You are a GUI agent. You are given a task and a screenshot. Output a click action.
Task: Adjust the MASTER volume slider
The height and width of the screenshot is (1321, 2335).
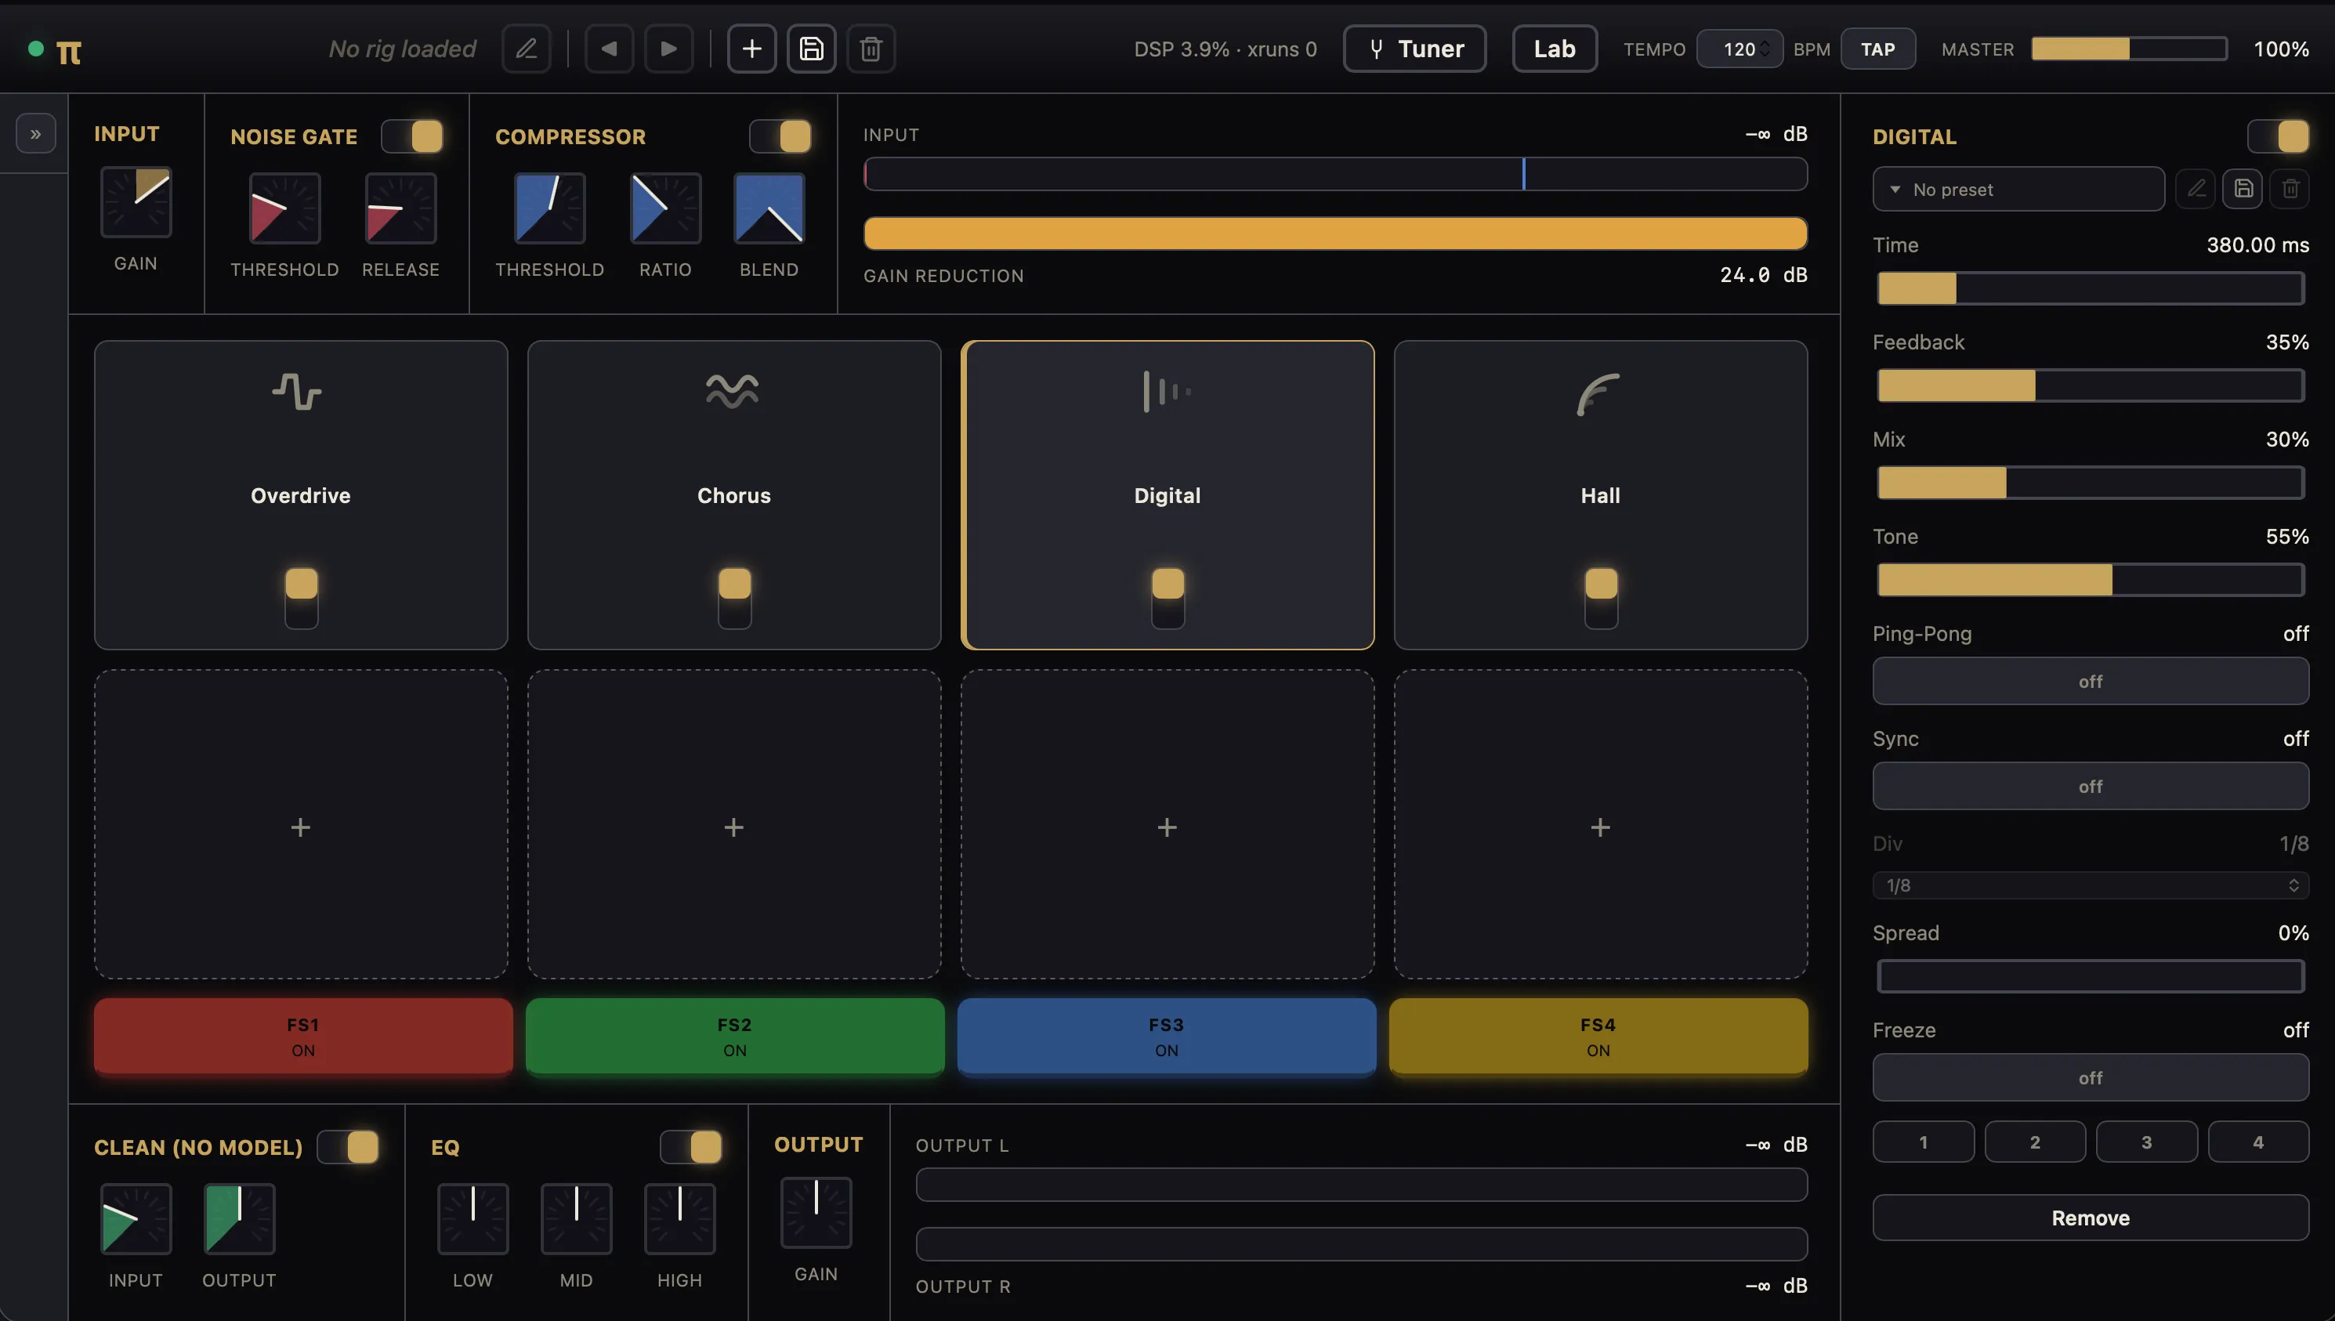coord(2128,49)
